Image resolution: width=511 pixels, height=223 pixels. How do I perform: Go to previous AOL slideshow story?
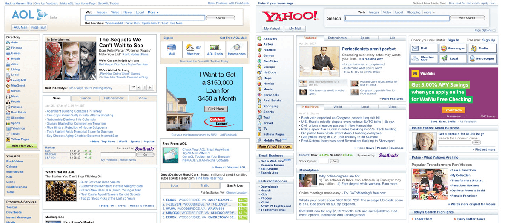139,87
